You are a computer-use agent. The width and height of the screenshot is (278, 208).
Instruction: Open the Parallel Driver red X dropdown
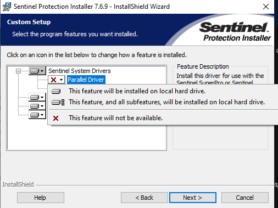[x=57, y=80]
